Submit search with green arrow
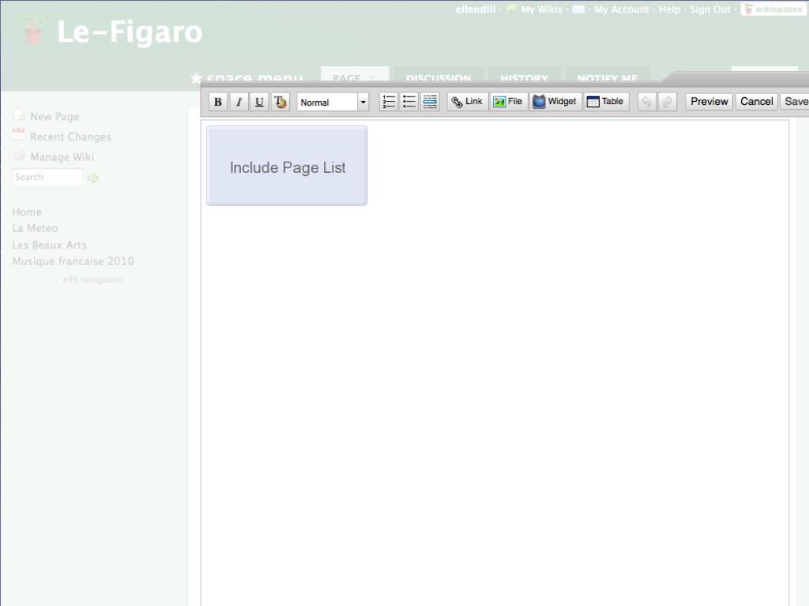This screenshot has height=606, width=809. (93, 178)
